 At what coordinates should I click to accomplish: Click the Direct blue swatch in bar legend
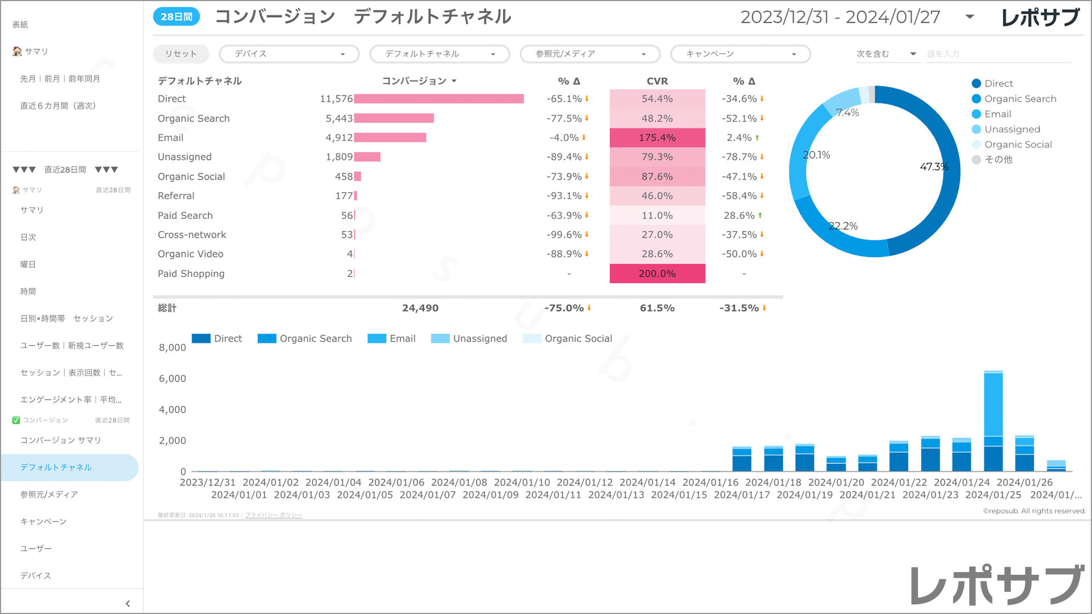201,339
